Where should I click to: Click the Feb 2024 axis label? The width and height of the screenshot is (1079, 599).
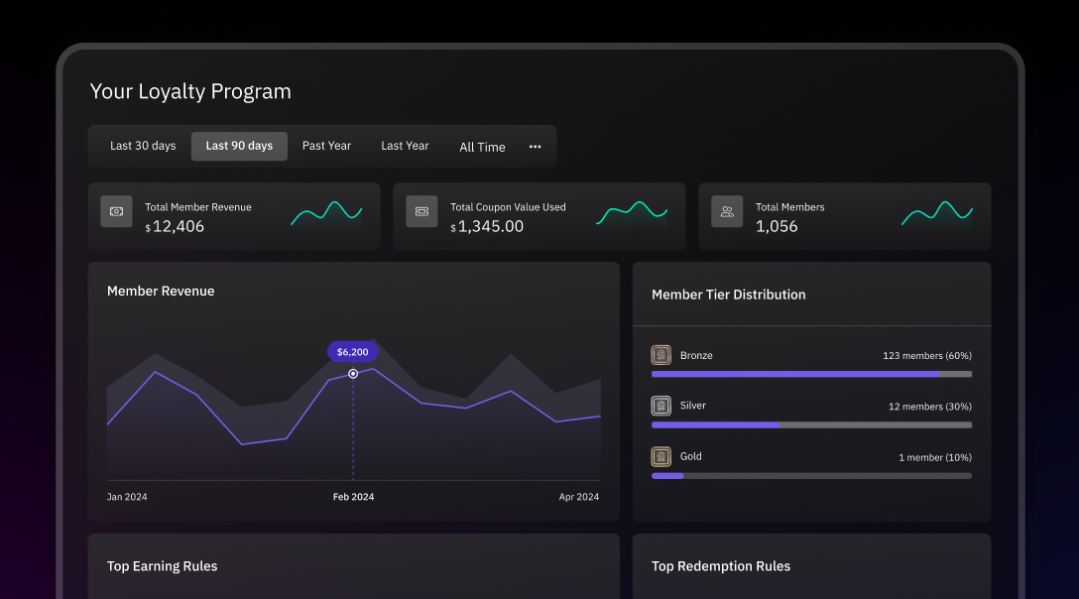pyautogui.click(x=354, y=497)
